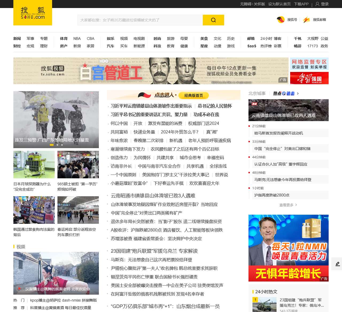Click the yellow search magnifier icon
Screen dimensions: 342x312
coord(213,20)
